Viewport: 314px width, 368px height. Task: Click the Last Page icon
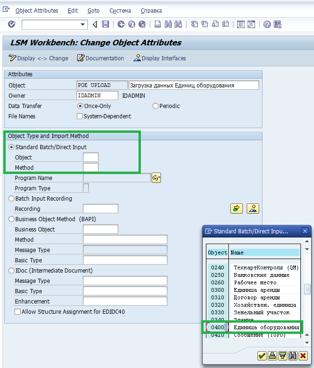click(x=225, y=24)
